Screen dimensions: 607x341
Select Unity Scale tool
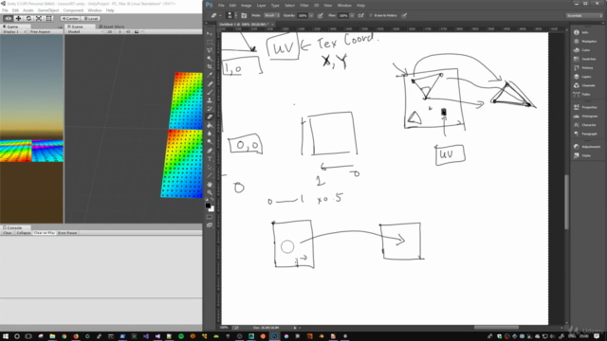pos(39,18)
